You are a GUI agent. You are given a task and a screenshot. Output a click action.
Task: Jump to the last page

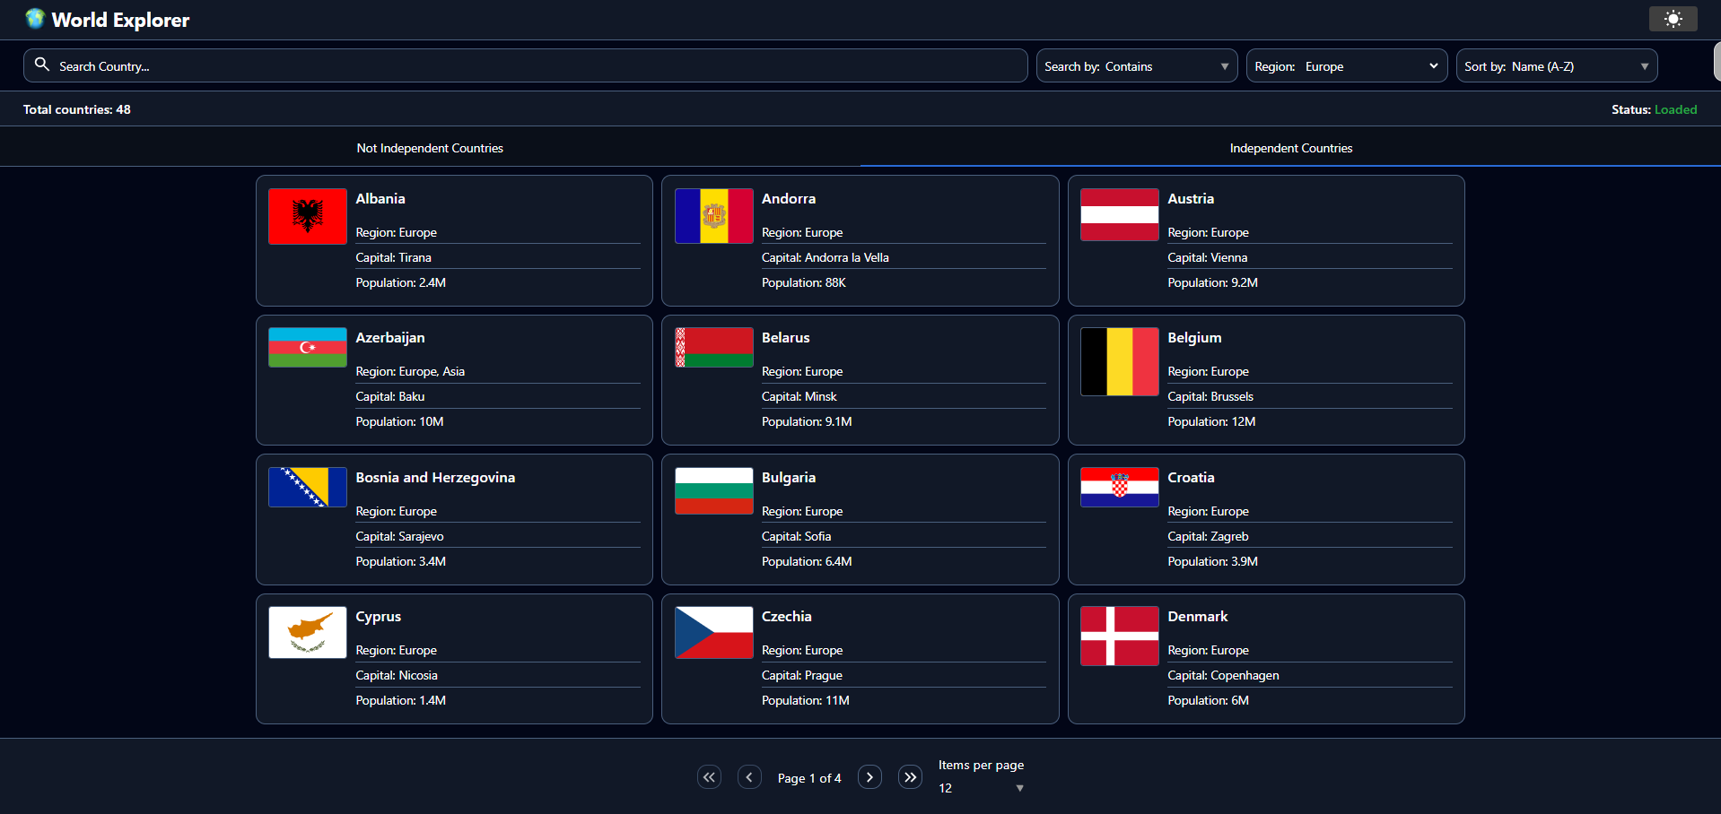coord(910,777)
